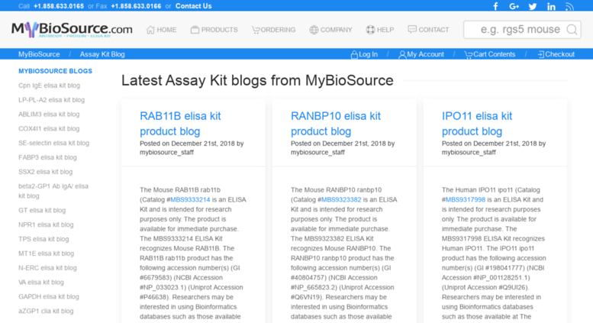
Task: Click the Contact Us link in top bar
Action: pos(194,6)
